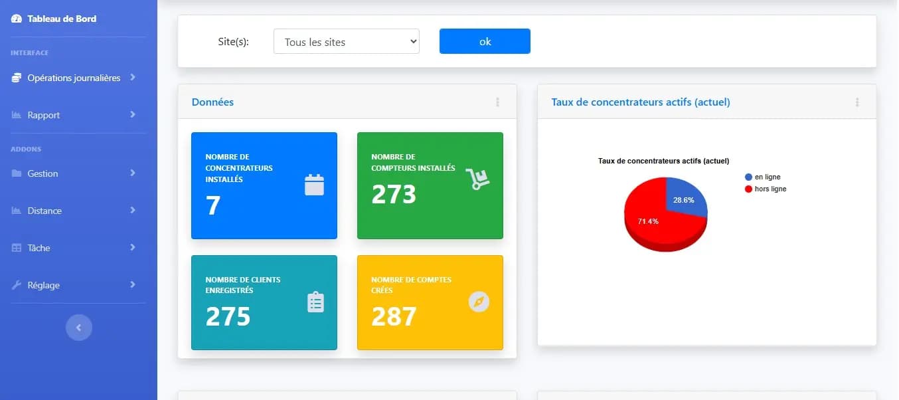Click clipboard icon on clients enregistrés card
Viewport: 899px width, 400px height.
[x=315, y=302]
